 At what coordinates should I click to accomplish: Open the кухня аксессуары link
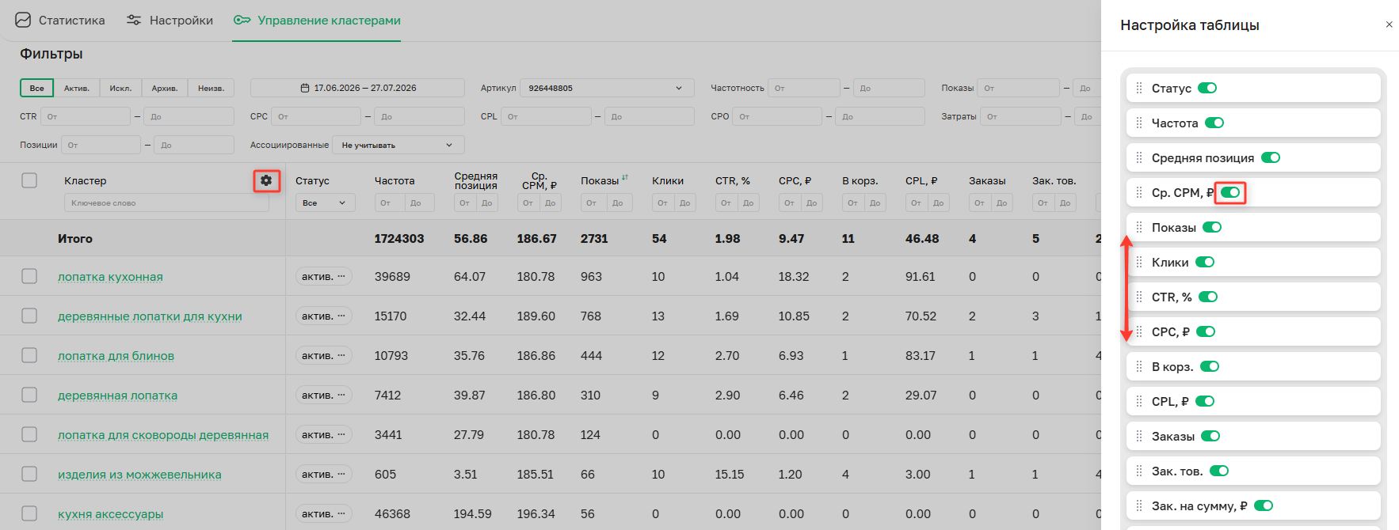click(110, 513)
